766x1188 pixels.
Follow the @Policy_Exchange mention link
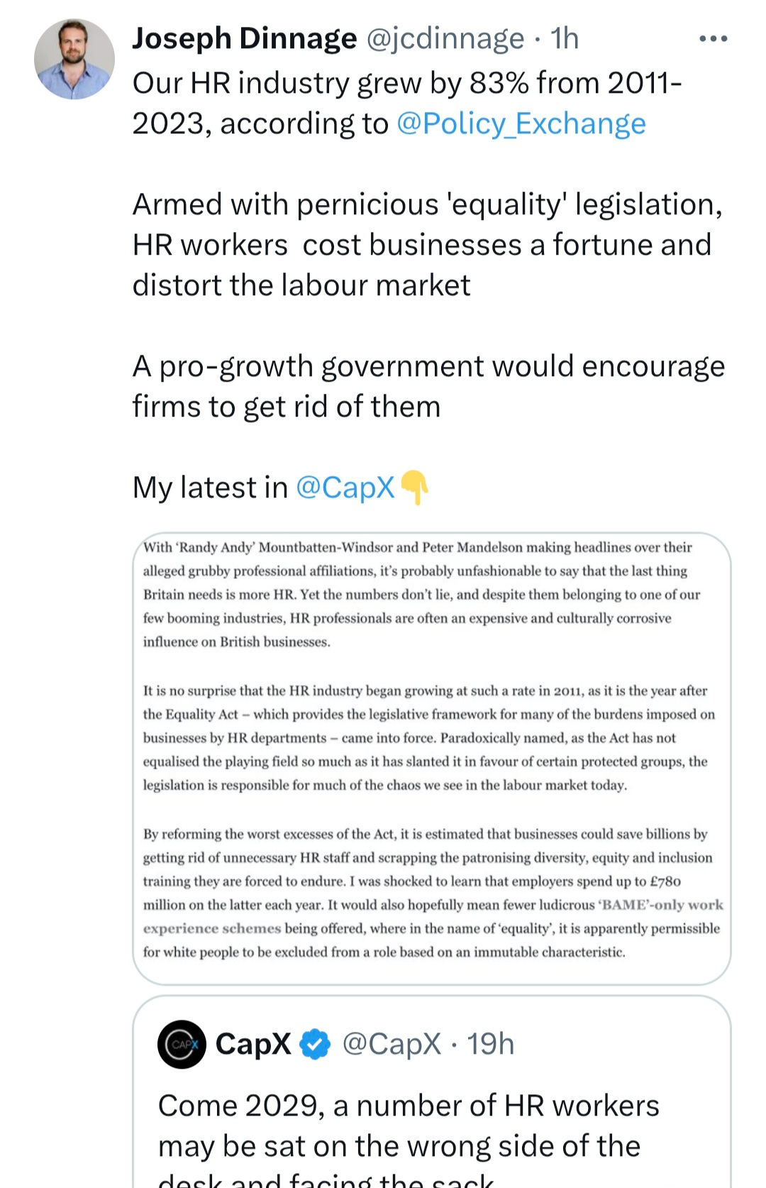tap(521, 124)
